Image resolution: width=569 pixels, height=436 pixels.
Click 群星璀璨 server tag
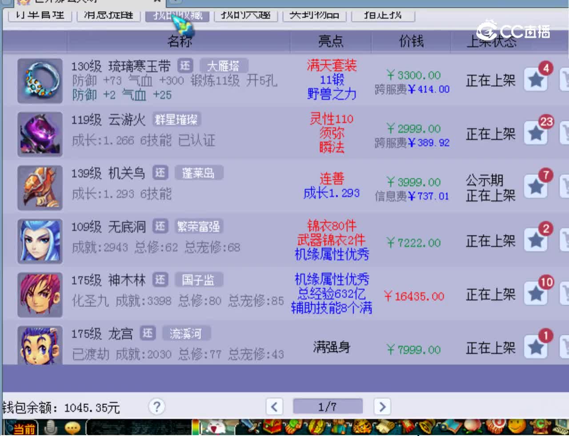[x=177, y=119]
